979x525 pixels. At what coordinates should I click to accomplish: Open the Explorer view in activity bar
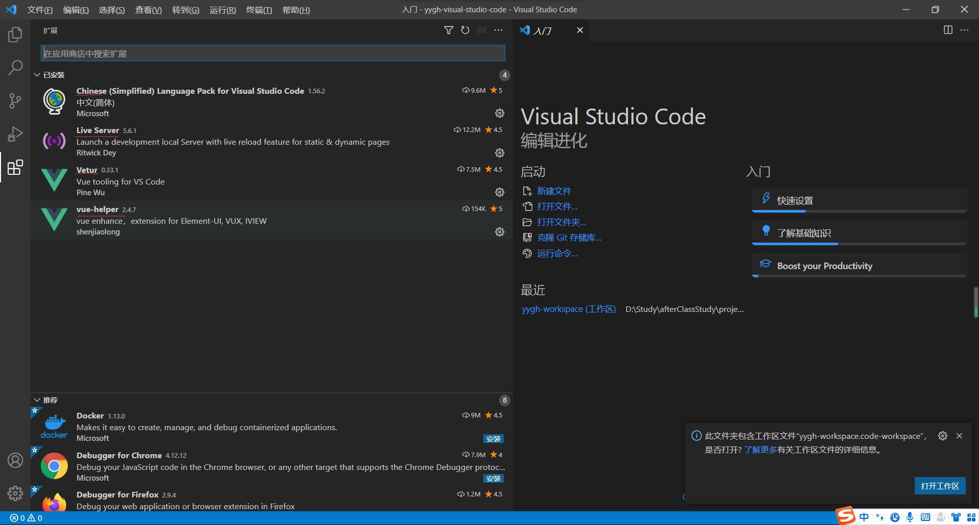click(15, 35)
